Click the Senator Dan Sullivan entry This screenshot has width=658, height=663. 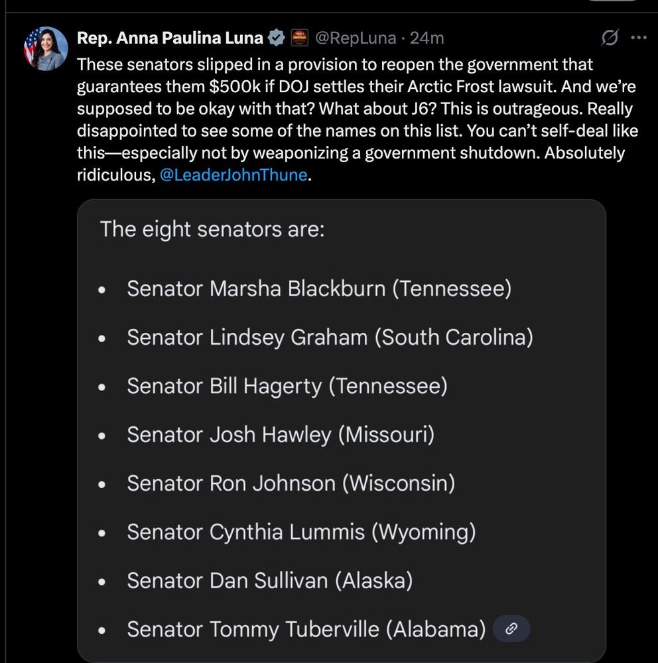270,581
